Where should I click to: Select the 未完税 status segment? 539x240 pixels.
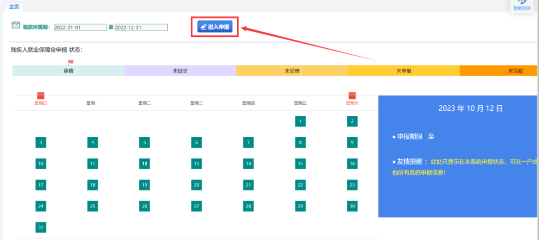[x=499, y=71]
